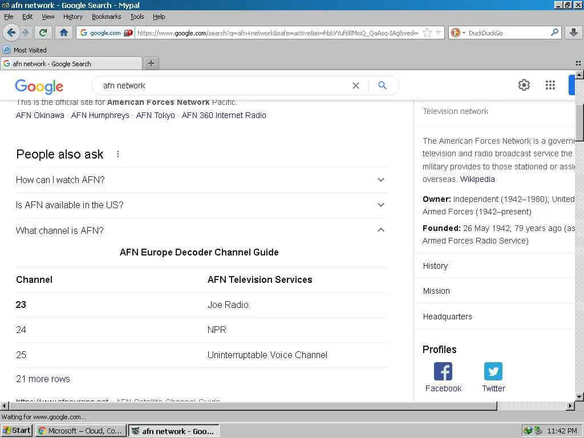Open the AFN Humphreys link
The height and width of the screenshot is (438, 584).
100,115
